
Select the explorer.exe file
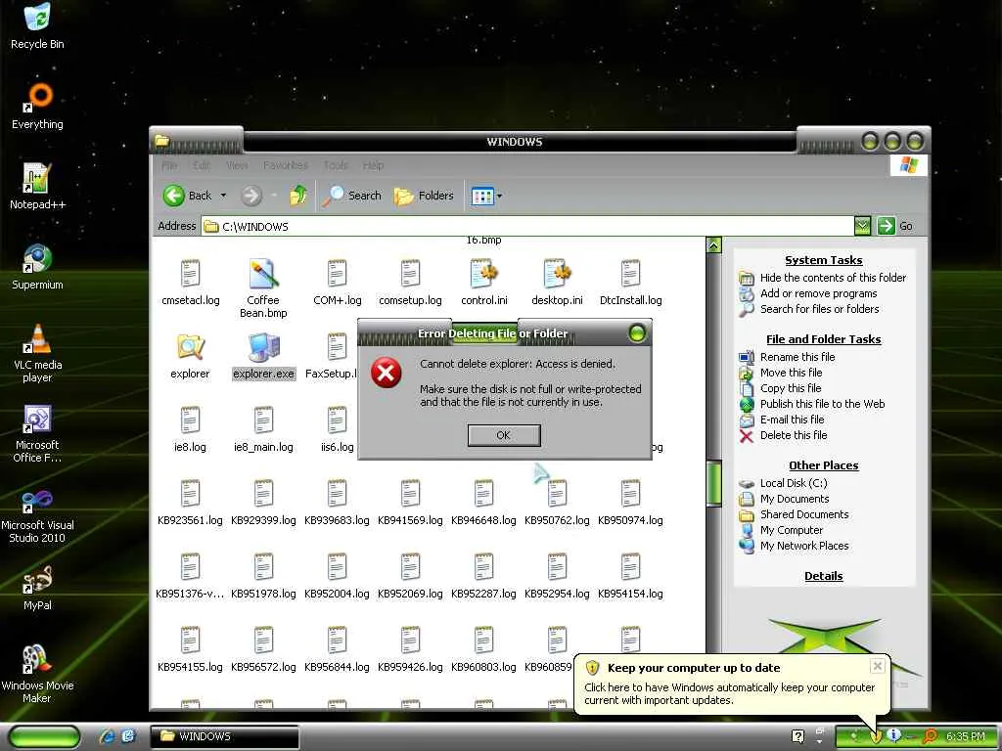tap(263, 356)
